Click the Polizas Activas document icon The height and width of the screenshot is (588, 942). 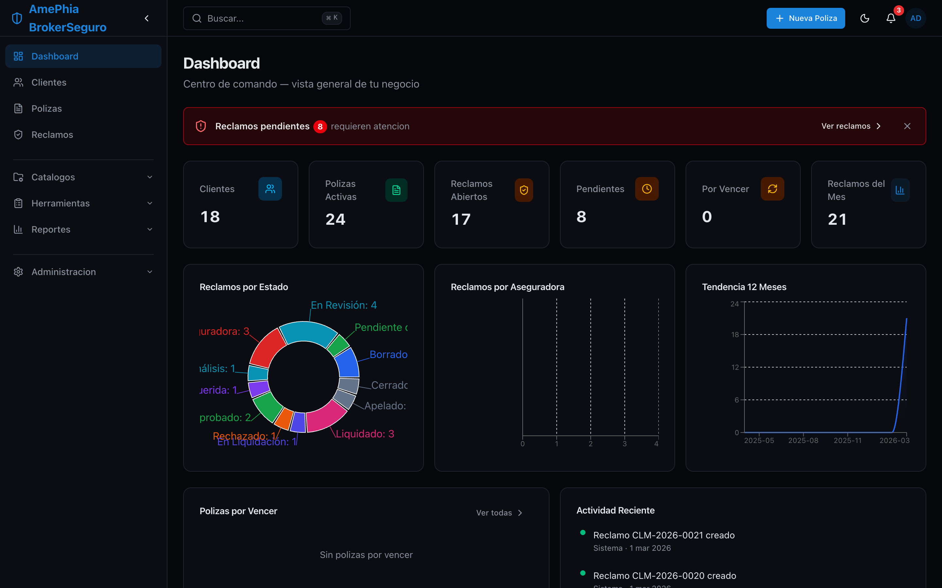[396, 190]
